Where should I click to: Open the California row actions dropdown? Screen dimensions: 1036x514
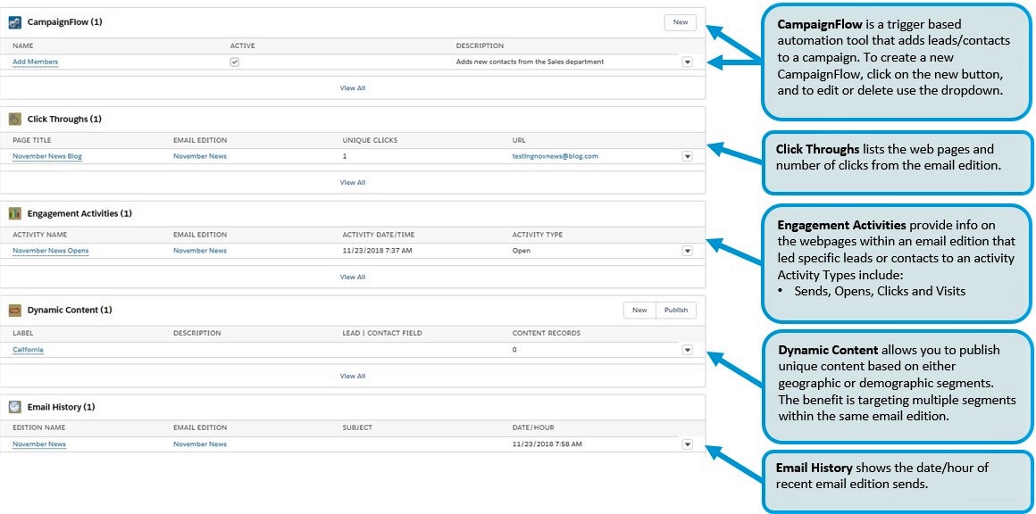[687, 350]
